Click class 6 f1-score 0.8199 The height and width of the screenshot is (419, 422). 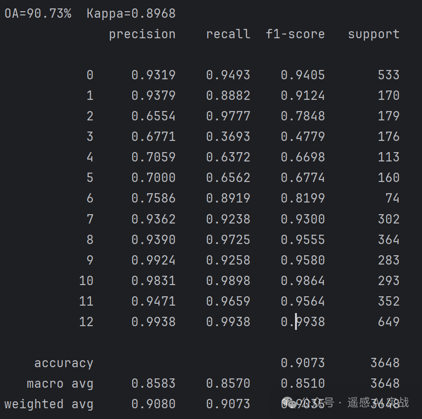point(303,198)
